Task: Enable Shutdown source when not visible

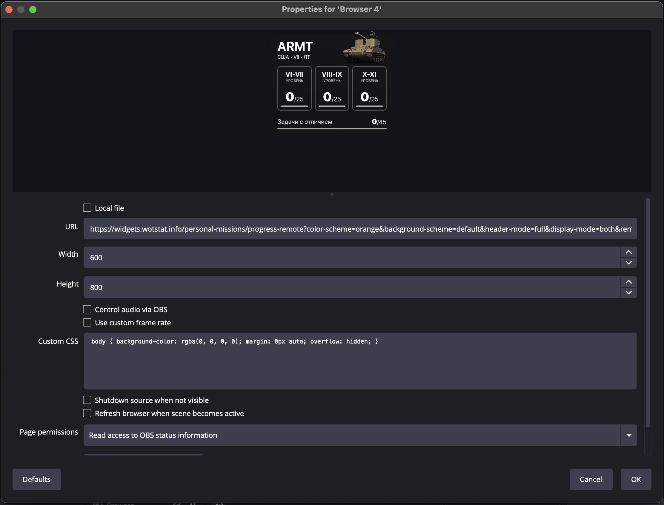Action: click(87, 400)
